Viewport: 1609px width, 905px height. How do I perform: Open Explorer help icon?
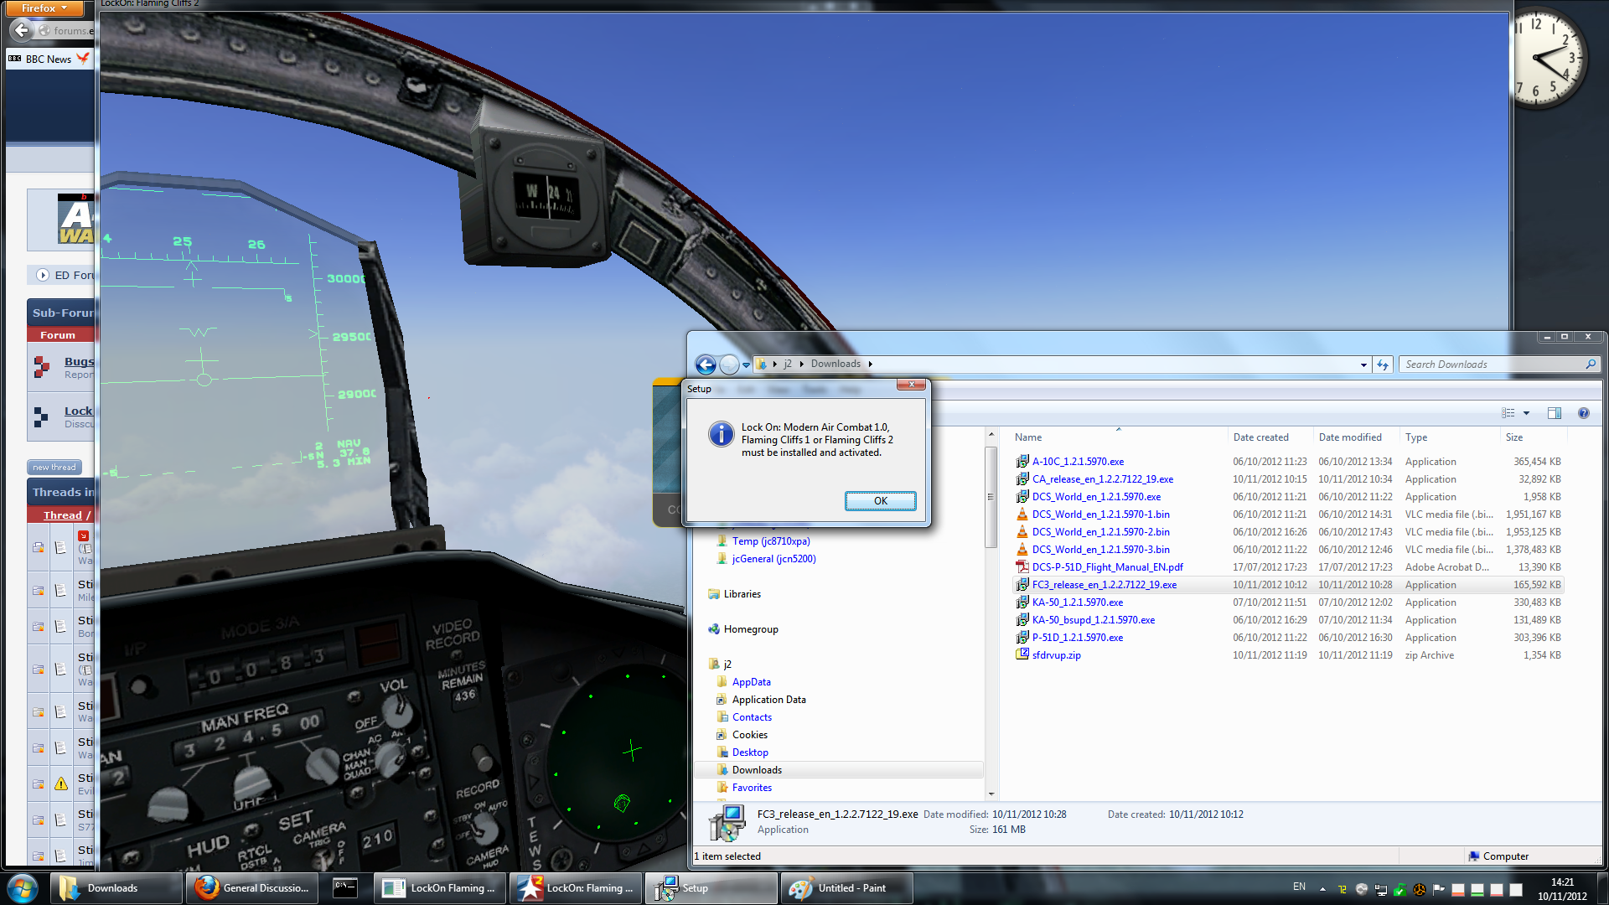tap(1584, 413)
